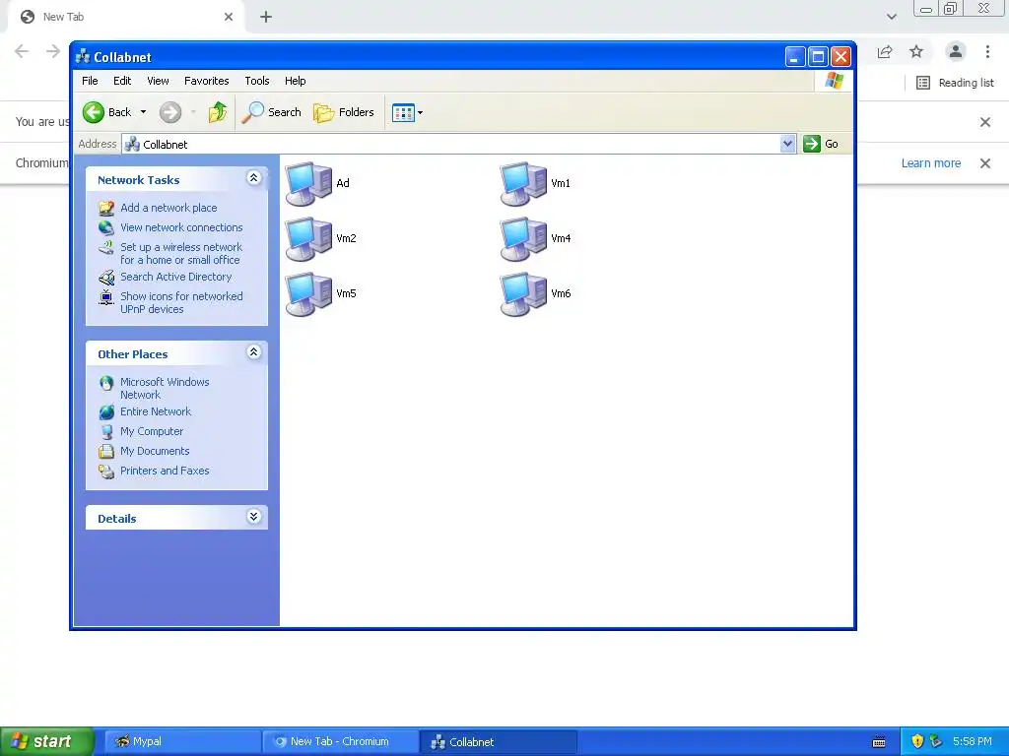Open the Reading list in Chromium

pos(955,83)
